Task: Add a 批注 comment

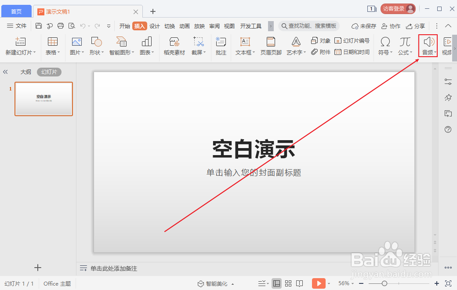Action: tap(221, 46)
